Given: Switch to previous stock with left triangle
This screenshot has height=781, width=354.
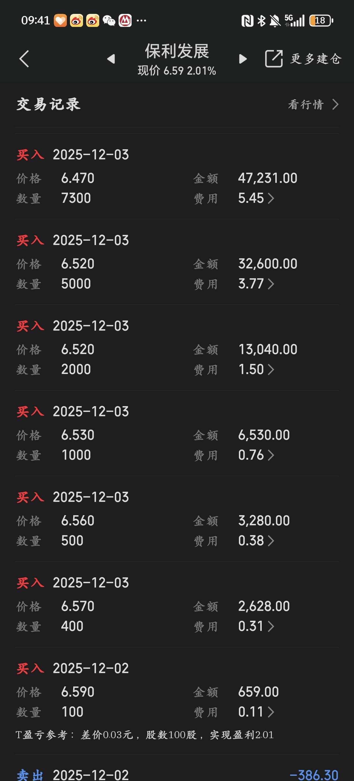Looking at the screenshot, I should (111, 59).
